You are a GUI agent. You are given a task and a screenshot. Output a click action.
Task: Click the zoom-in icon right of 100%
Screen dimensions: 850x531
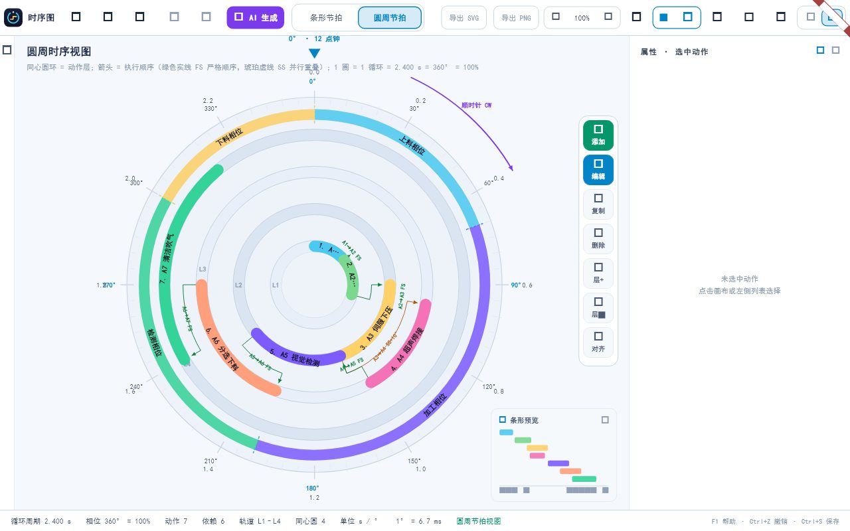click(608, 17)
